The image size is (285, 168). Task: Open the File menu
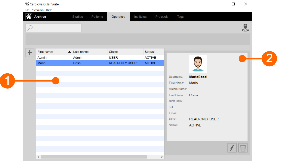(x=27, y=10)
